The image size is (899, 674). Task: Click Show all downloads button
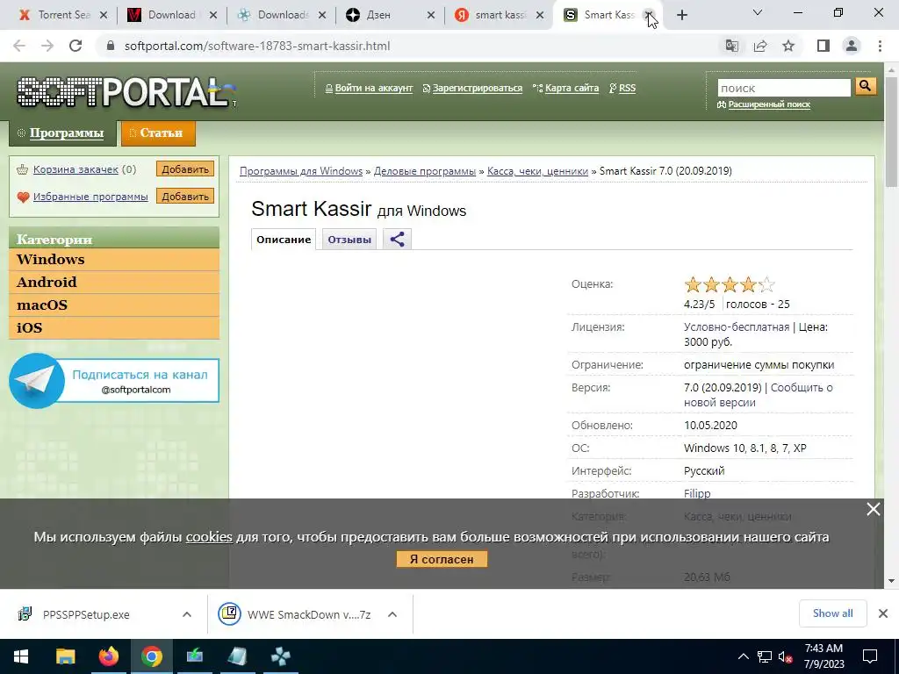point(832,613)
